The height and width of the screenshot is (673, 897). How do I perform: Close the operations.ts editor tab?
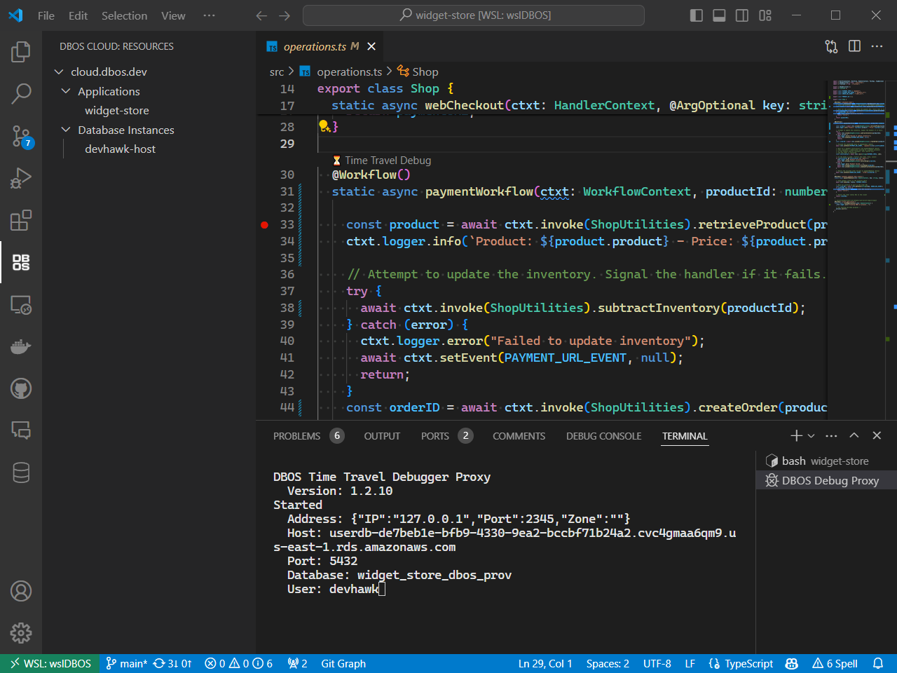(x=371, y=46)
